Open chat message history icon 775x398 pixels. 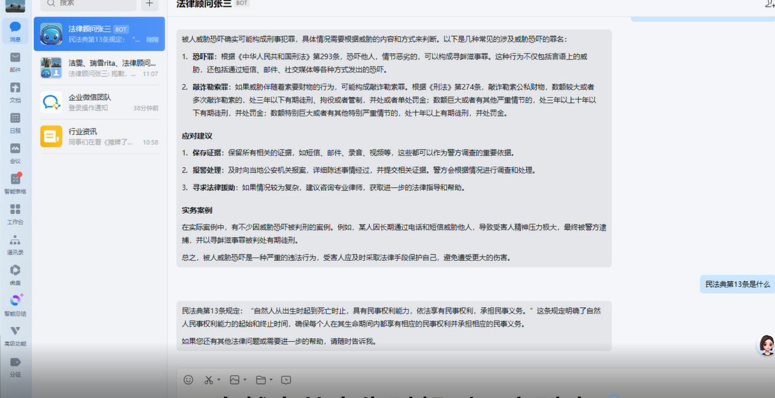(x=285, y=380)
